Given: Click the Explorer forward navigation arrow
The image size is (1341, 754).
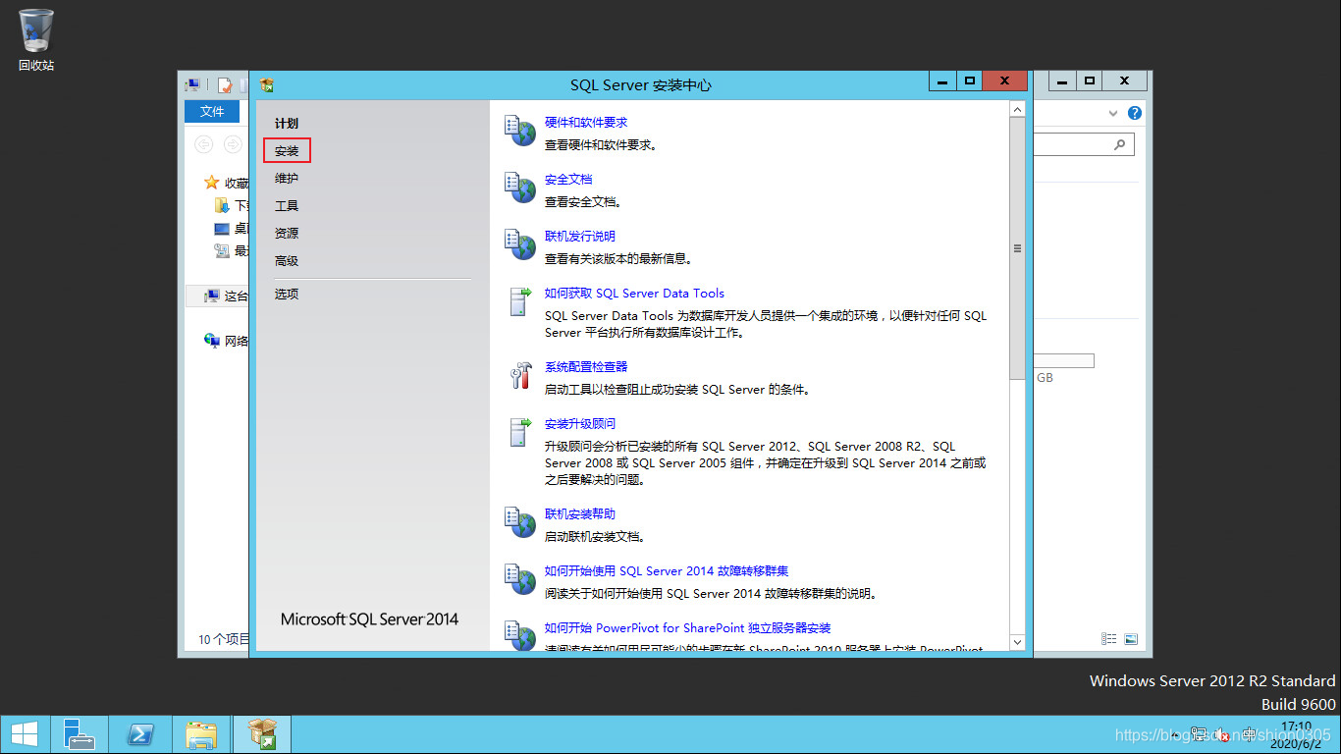Looking at the screenshot, I should coord(233,145).
